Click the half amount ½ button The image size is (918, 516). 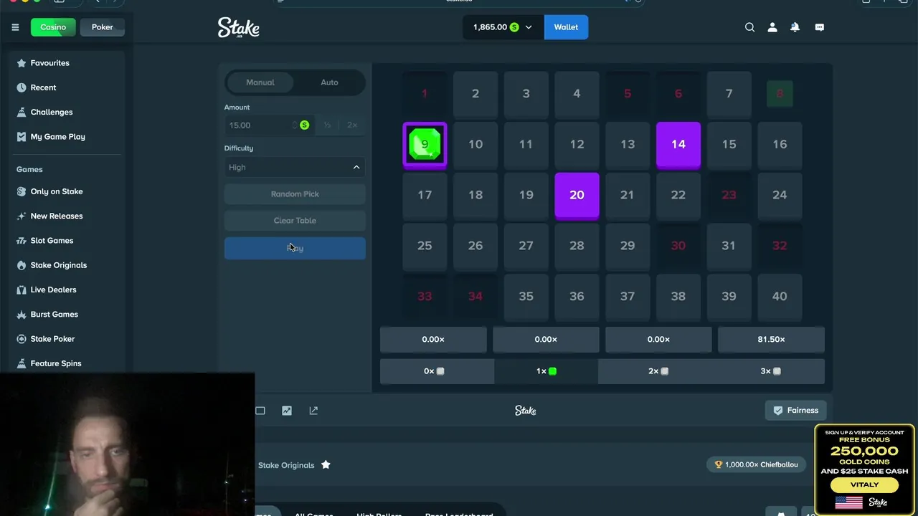[327, 125]
